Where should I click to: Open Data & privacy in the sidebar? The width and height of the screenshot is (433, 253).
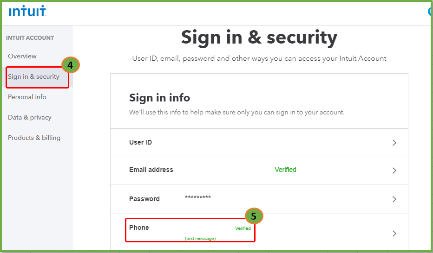point(30,117)
